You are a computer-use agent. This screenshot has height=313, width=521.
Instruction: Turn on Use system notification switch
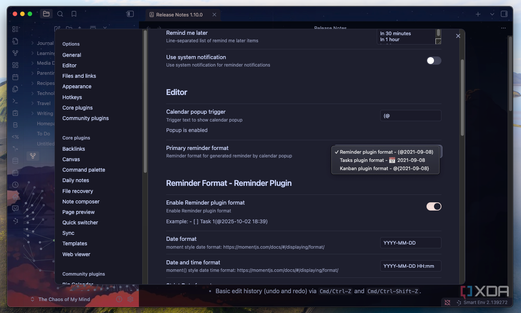point(434,61)
